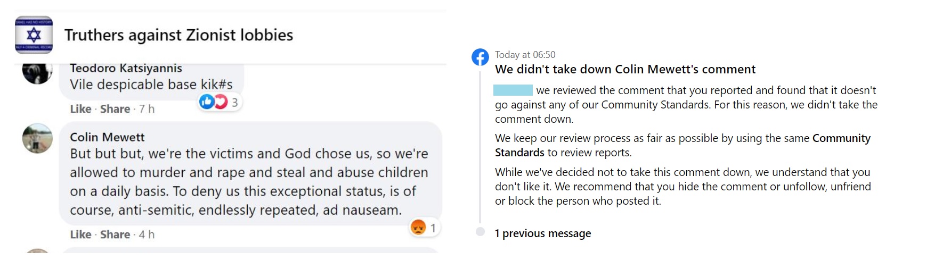
Task: Expand the 1 previous message entry
Action: 542,233
